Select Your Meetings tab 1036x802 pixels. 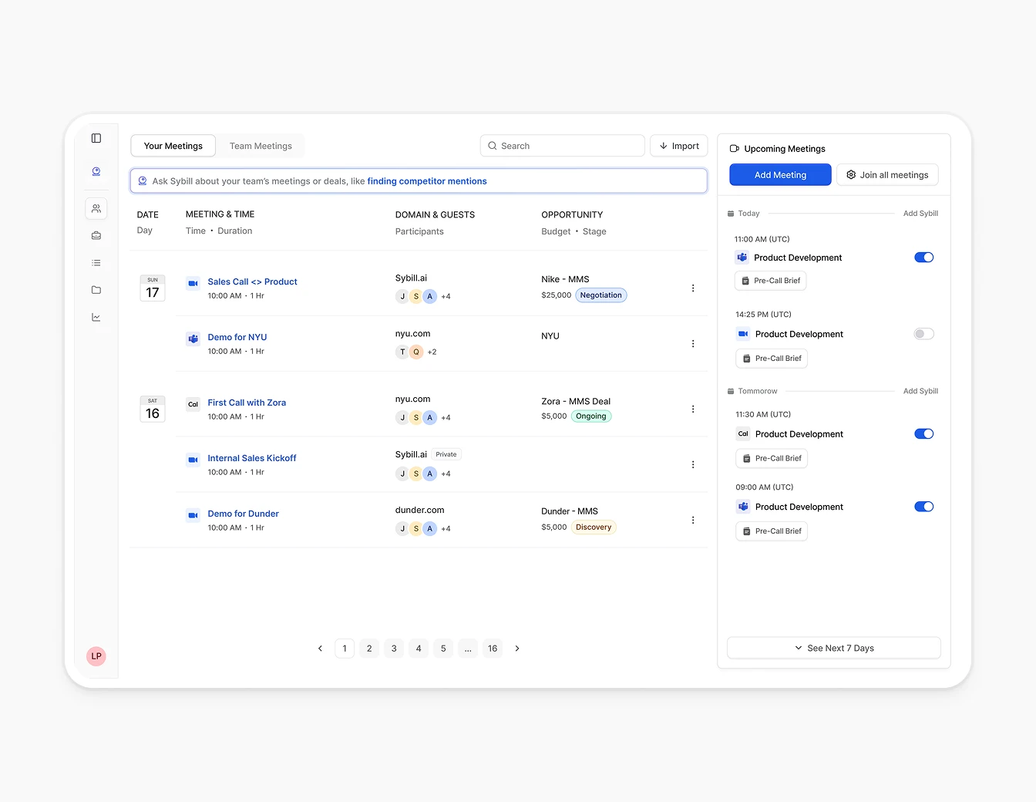pos(173,146)
